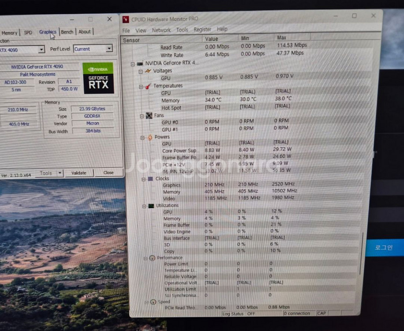Open the Help menu in HWMonitor
Viewport: 404px width, 331px height.
222,29
